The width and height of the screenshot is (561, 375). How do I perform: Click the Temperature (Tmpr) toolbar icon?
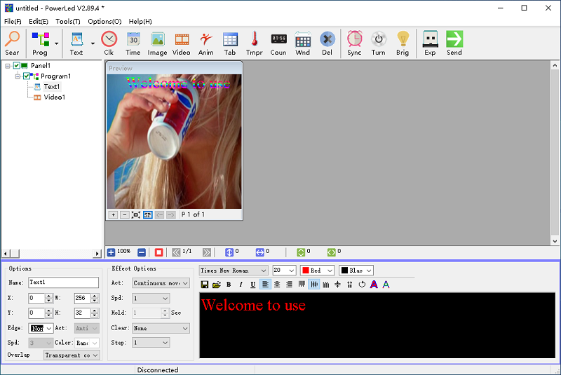pos(254,43)
